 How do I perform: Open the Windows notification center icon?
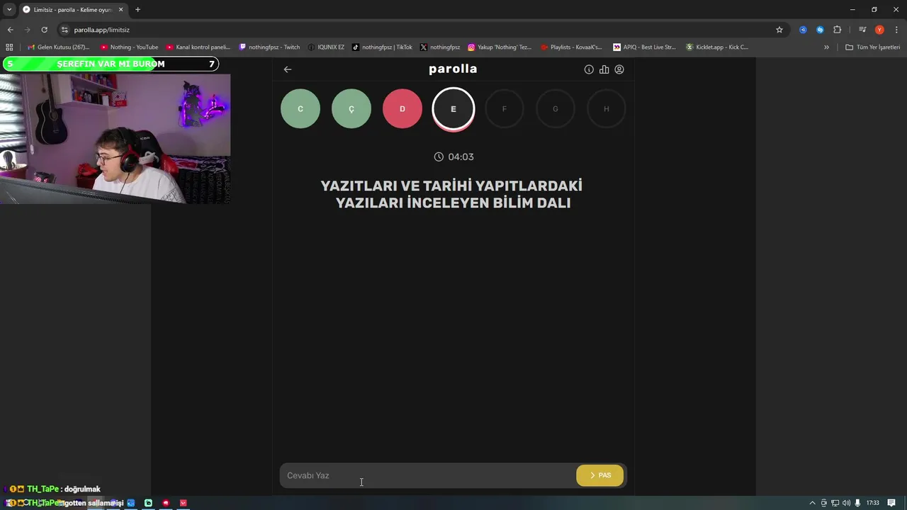click(x=891, y=503)
